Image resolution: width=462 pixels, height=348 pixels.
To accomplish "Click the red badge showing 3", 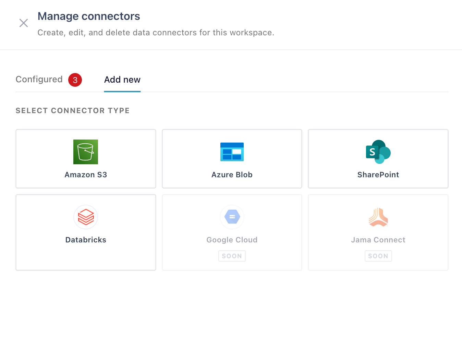I will pyautogui.click(x=75, y=80).
